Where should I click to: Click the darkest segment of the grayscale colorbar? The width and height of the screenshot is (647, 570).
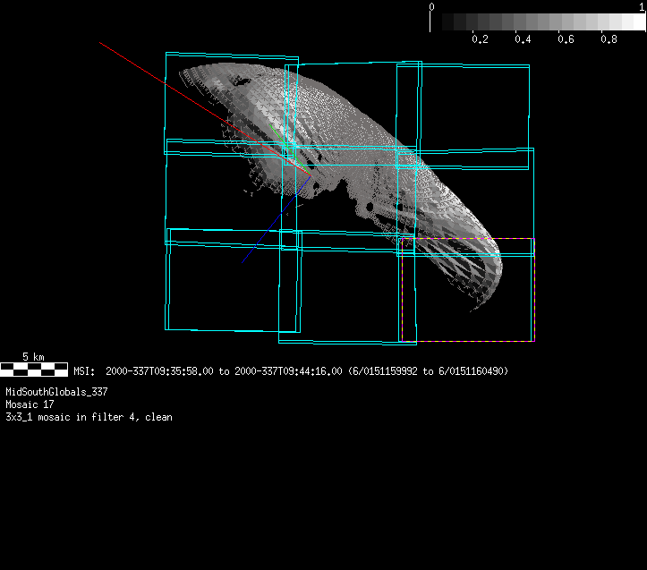[x=438, y=22]
